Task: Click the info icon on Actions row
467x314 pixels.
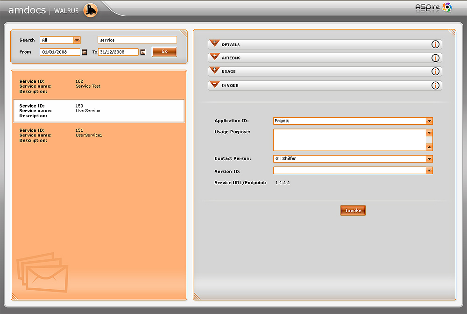Action: (x=435, y=58)
